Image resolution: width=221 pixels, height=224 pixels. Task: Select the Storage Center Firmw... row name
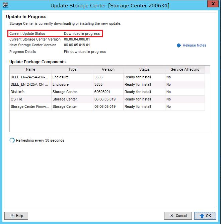tap(30, 106)
